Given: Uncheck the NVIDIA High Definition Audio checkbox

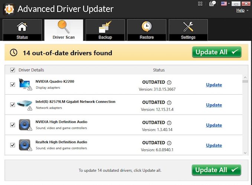Looking at the screenshot, I should [x=13, y=125].
